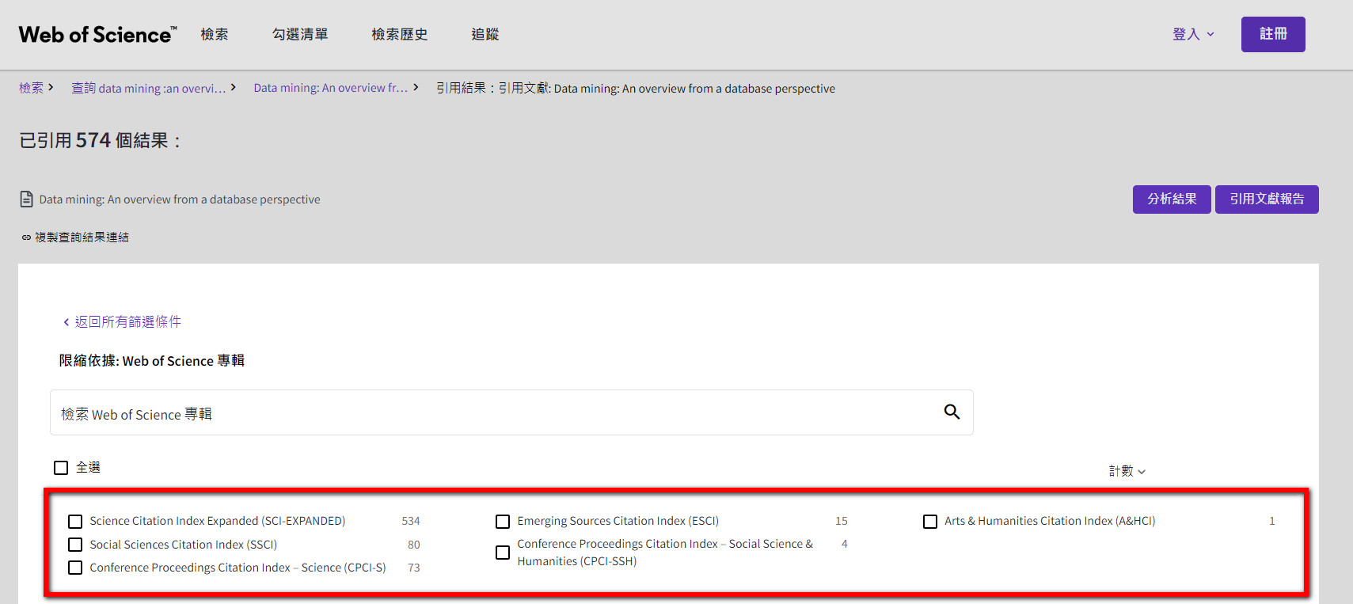The width and height of the screenshot is (1353, 604).
Task: Click the magnifier search icon in the filter field
Action: [952, 412]
